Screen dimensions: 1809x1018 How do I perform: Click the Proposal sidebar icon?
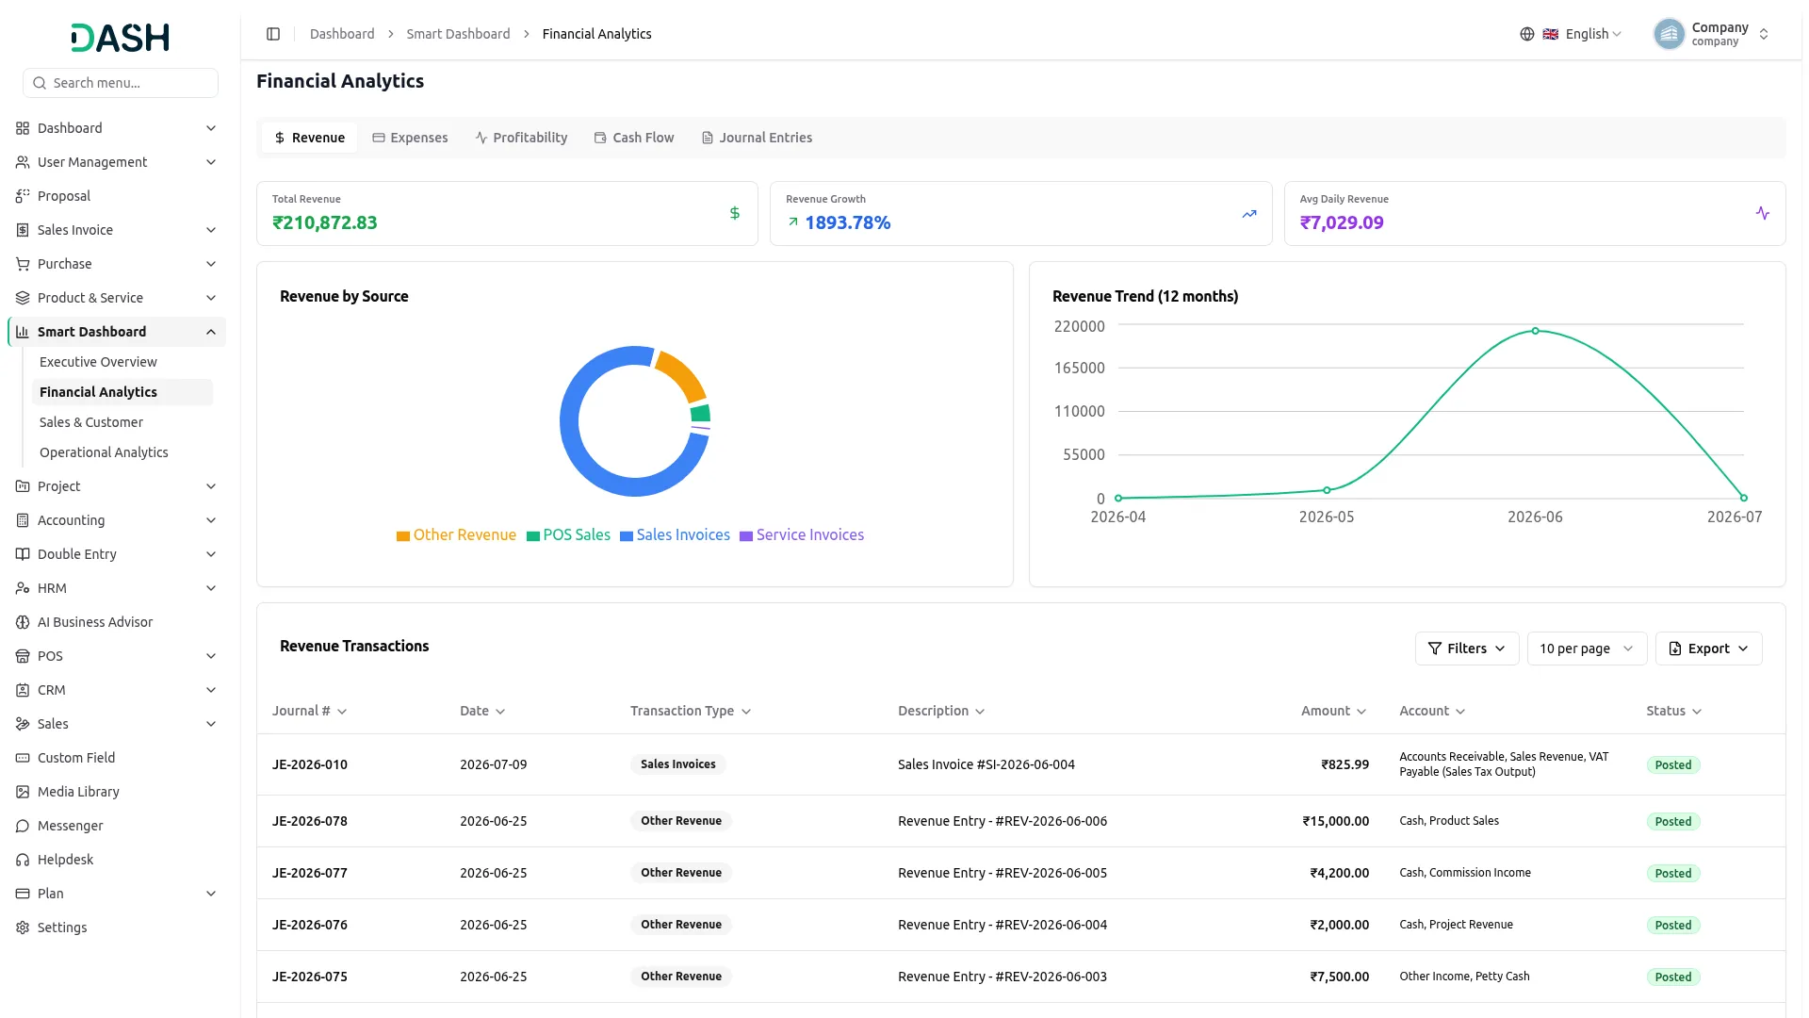pyautogui.click(x=23, y=196)
